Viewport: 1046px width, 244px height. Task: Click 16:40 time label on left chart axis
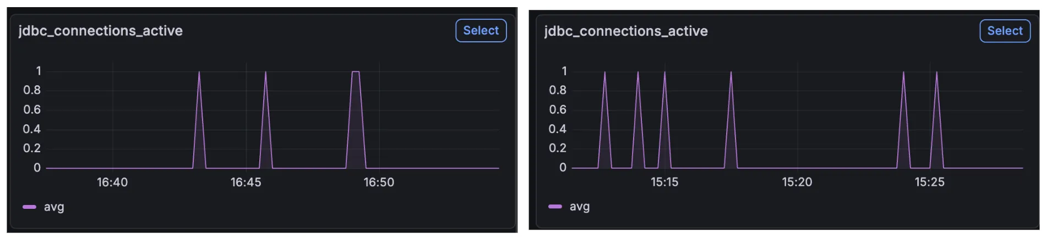tap(112, 182)
